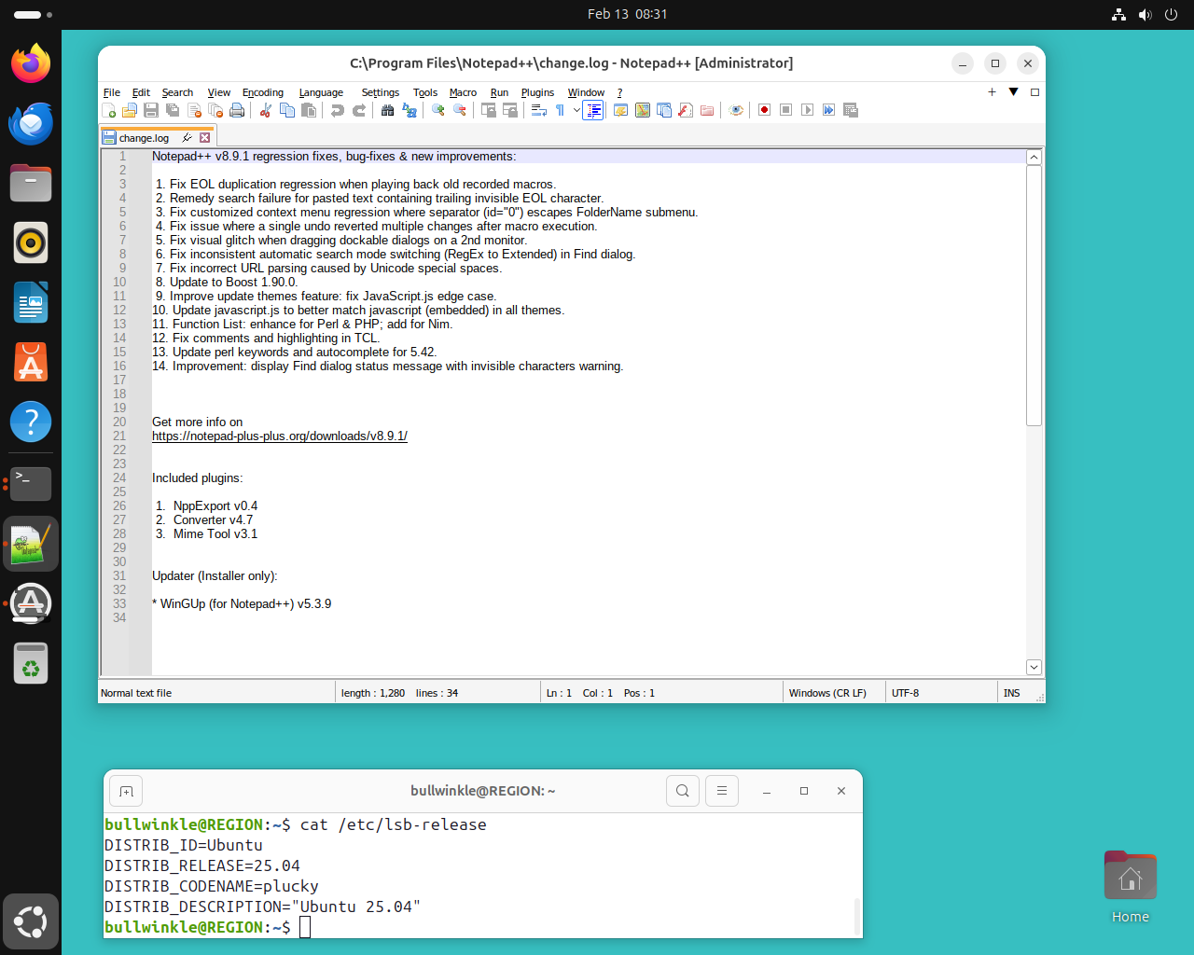Click the Copy toolbar icon

point(287,110)
